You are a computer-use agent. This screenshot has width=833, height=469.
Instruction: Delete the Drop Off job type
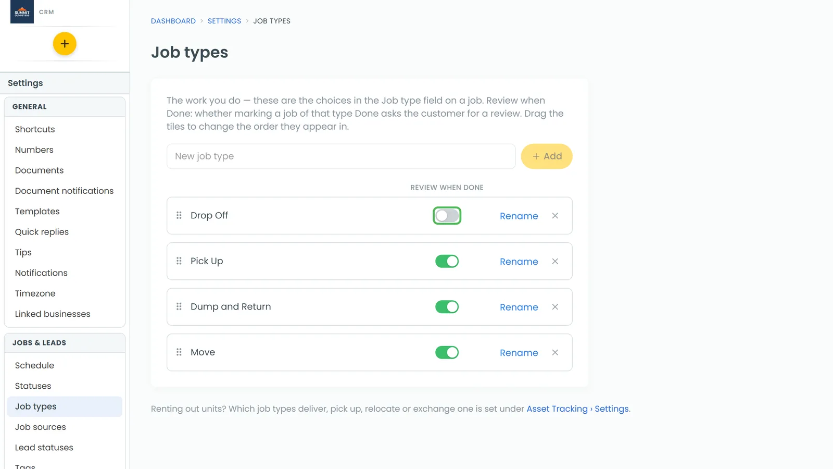pyautogui.click(x=555, y=216)
